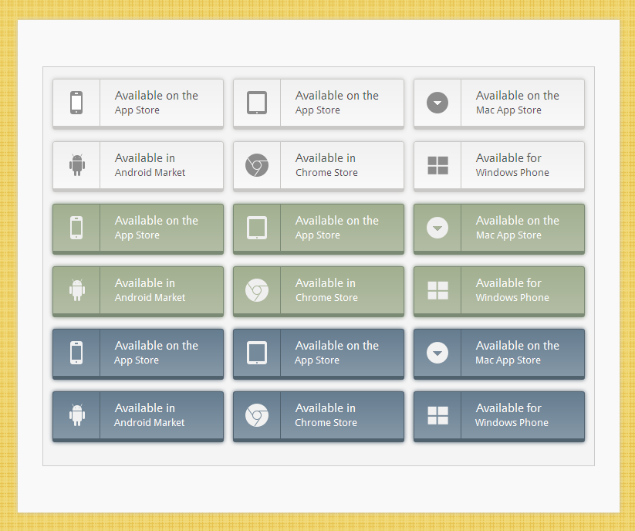
Task: Click the blue 'Chrome Store' button text
Action: [x=326, y=423]
